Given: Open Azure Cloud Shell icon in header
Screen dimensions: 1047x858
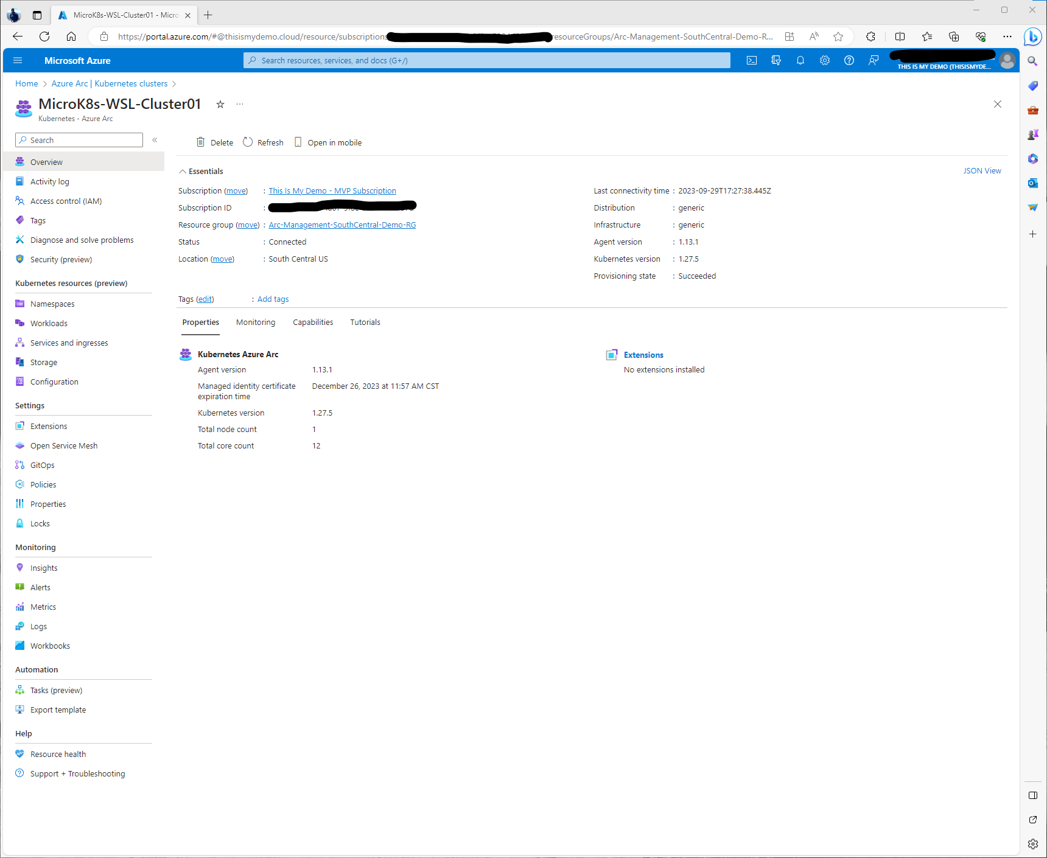Looking at the screenshot, I should 752,60.
